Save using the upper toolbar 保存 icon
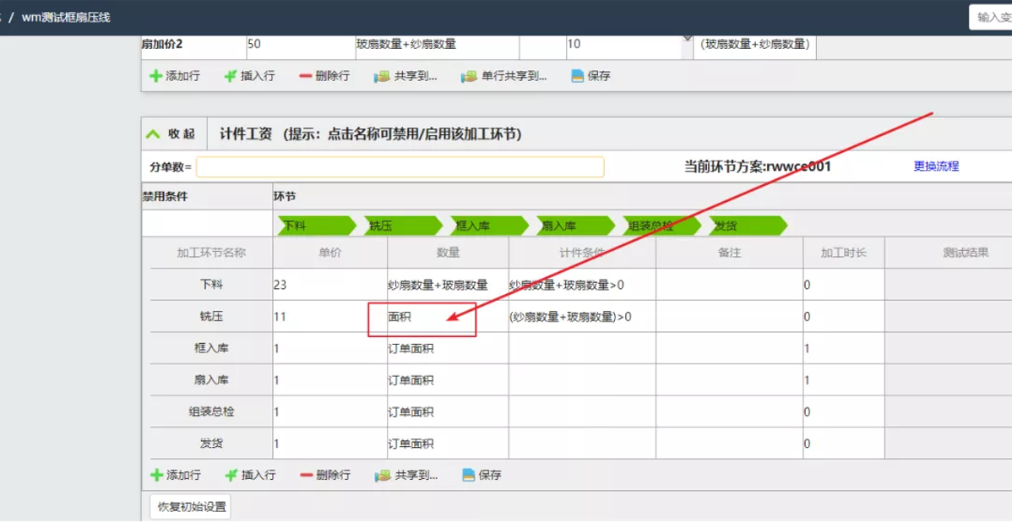 577,76
